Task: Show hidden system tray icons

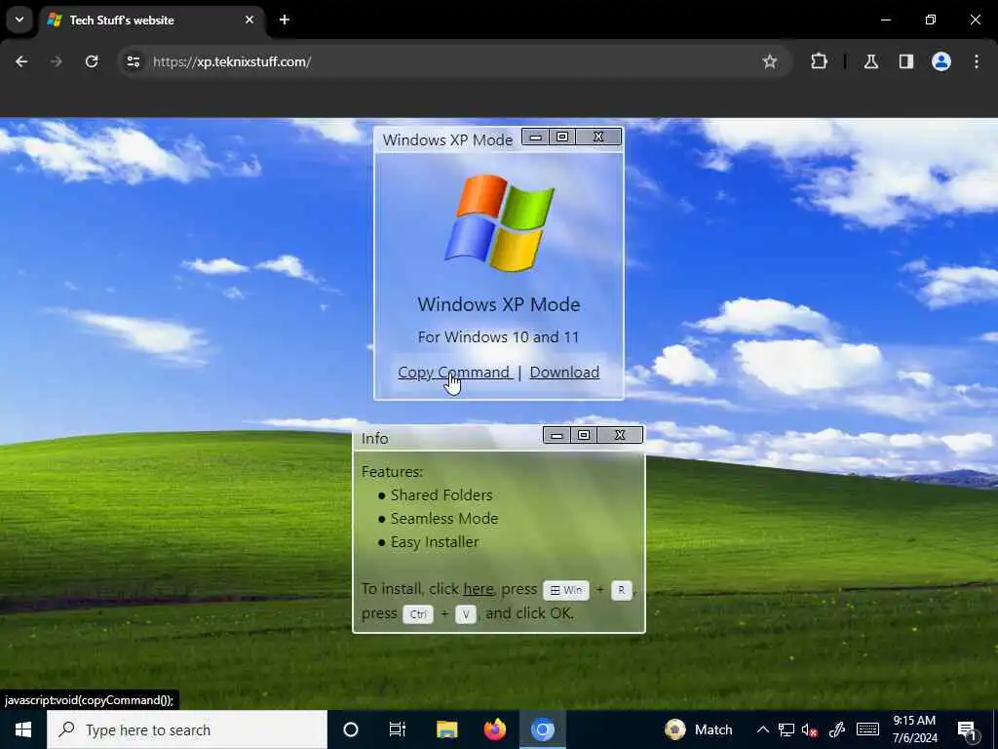Action: click(x=762, y=729)
